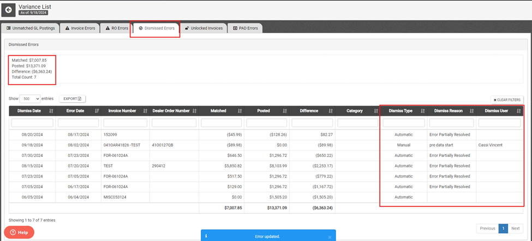The height and width of the screenshot is (241, 532).
Task: Sort by Posted column arrows
Action: [285, 111]
